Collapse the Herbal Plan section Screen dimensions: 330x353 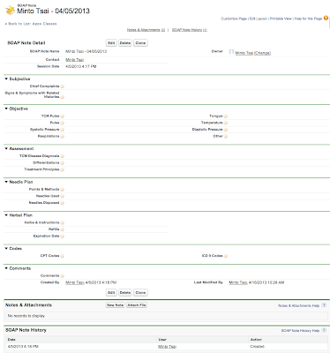(x=6, y=215)
